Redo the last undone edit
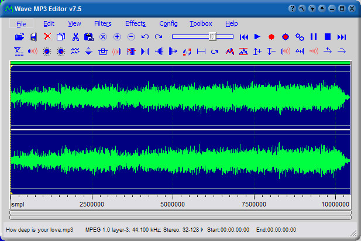 (x=159, y=37)
